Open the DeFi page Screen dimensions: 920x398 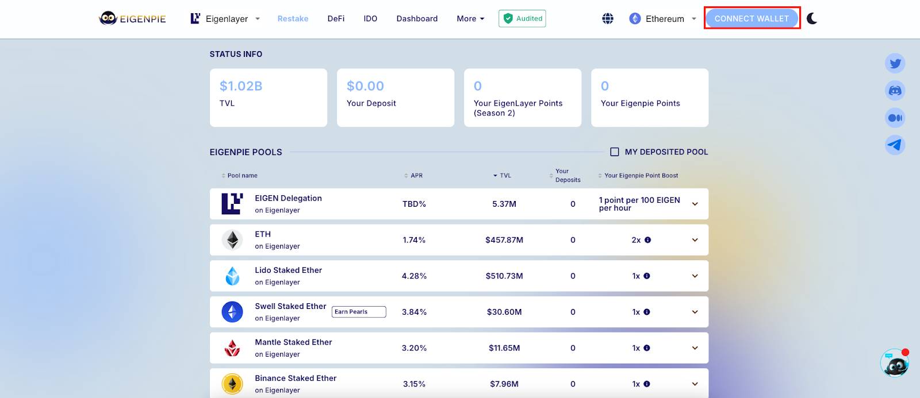tap(336, 18)
